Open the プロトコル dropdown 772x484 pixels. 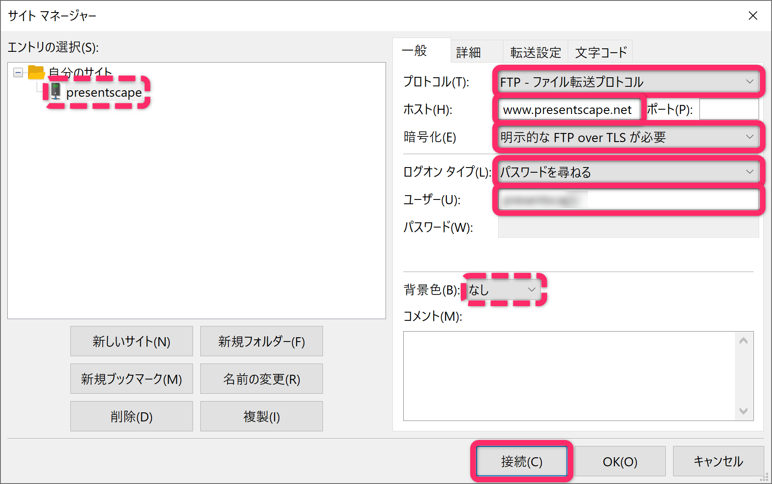[x=628, y=82]
